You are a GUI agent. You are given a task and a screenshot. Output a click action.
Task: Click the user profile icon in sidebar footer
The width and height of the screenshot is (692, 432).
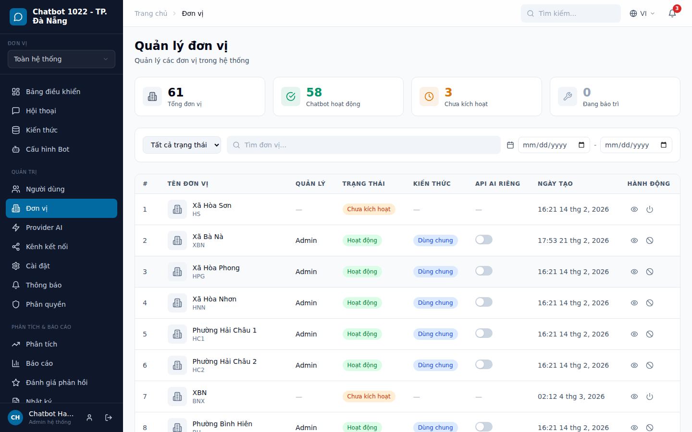point(89,418)
